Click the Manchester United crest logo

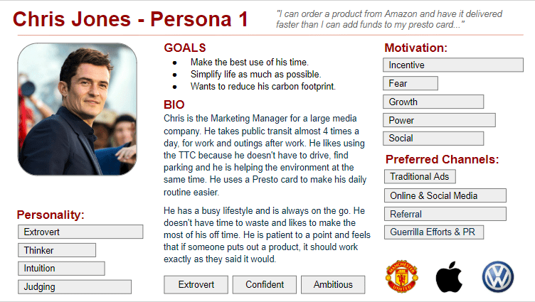point(403,277)
